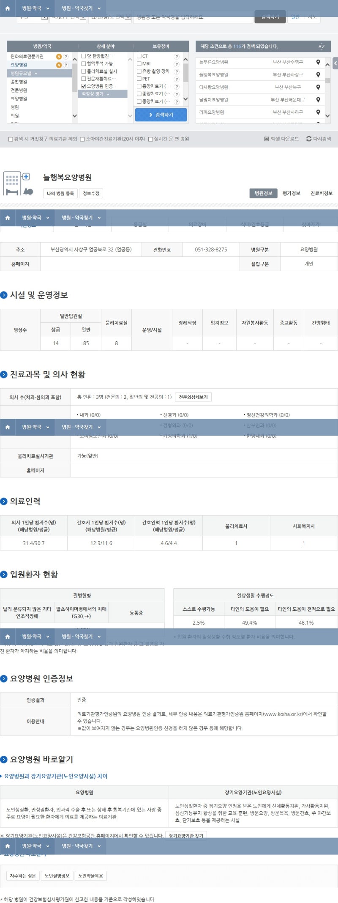Click the 나의 병원 등록 button
Viewport: 338px width, 903px height.
pos(60,193)
